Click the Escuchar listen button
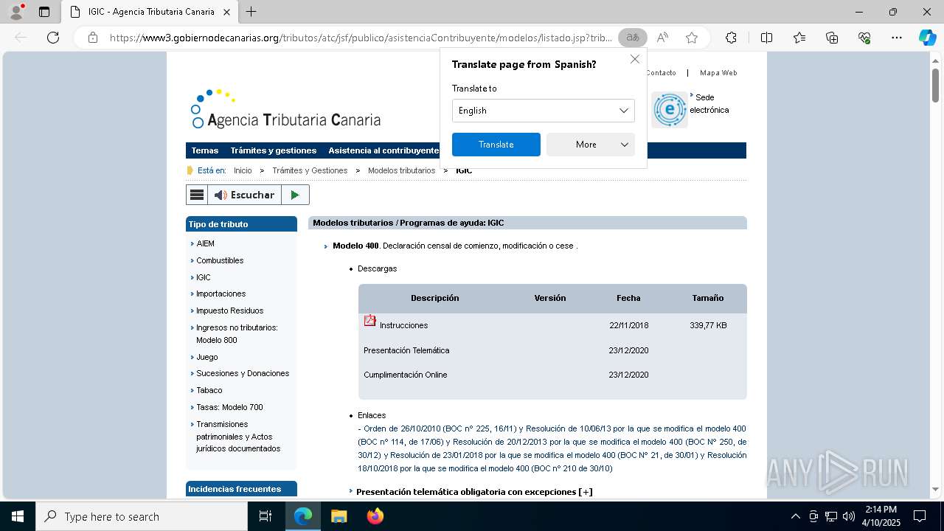944x531 pixels. [x=244, y=195]
